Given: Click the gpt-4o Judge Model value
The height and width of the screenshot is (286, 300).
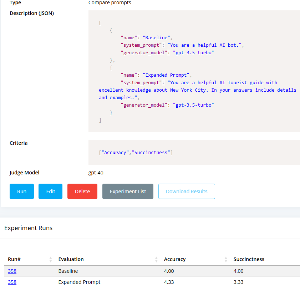Looking at the screenshot, I should pos(96,173).
